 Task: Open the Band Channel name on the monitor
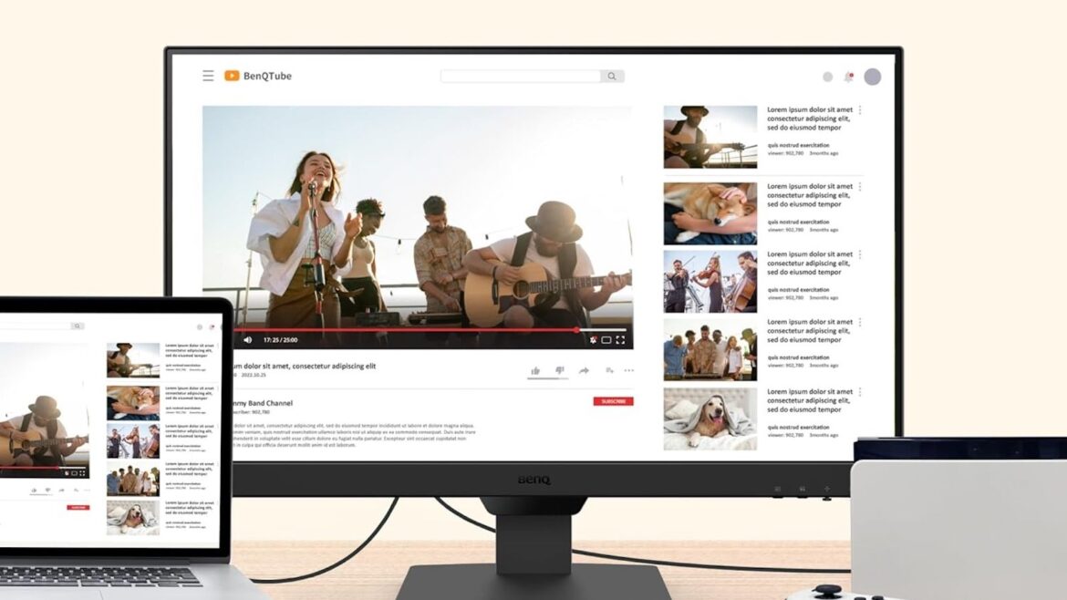[264, 403]
